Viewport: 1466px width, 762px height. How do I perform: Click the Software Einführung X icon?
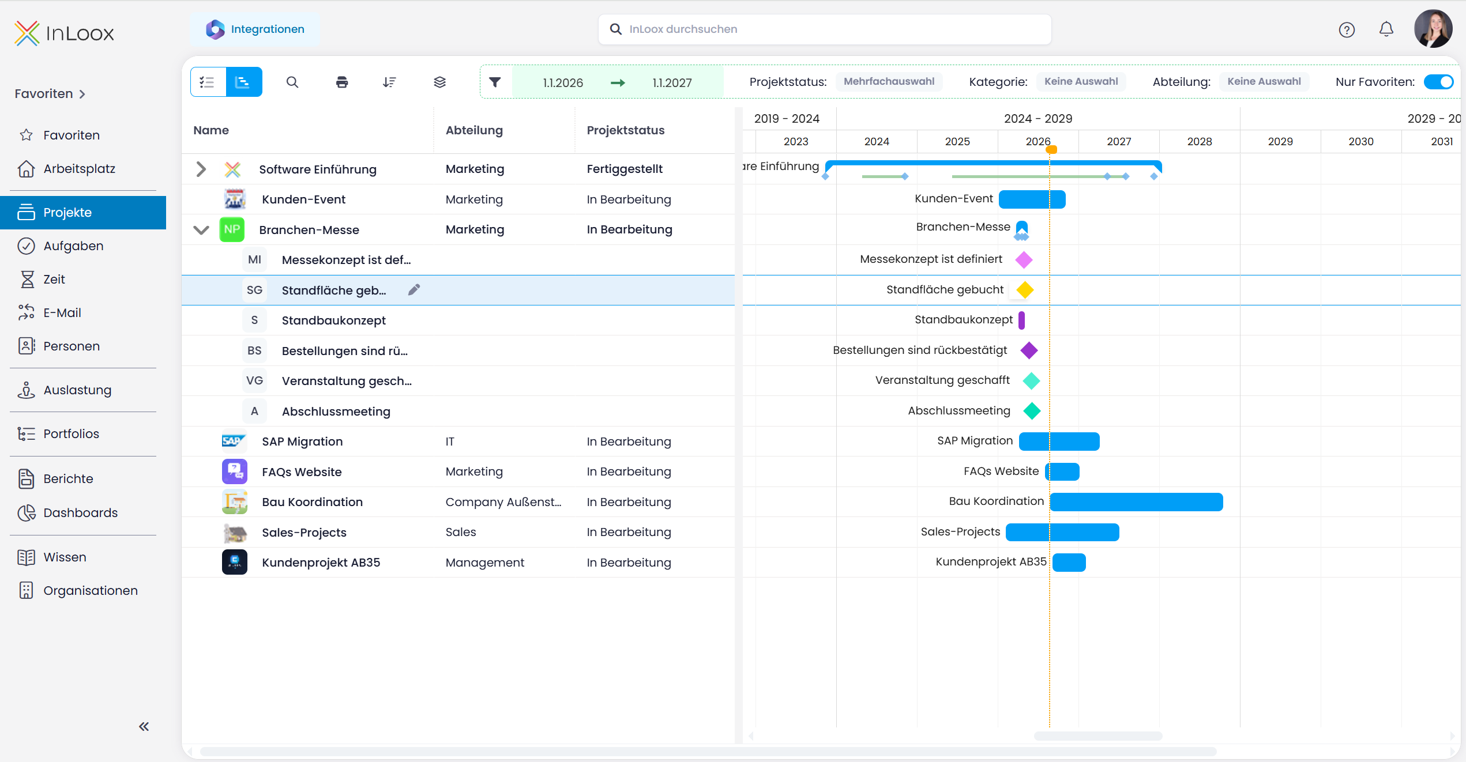tap(232, 169)
